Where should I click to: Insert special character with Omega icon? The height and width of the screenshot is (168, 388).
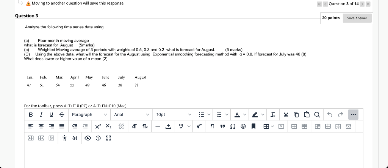[233, 126]
